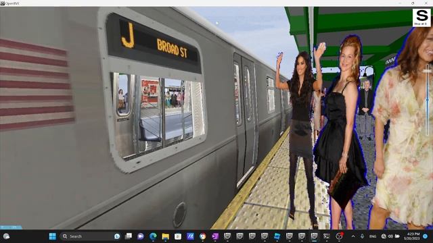
Task: Close the OpenBVE window
Action: [426, 3]
